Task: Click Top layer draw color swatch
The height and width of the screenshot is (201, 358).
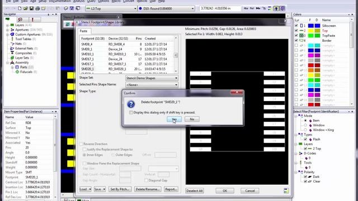Action: pos(317,31)
